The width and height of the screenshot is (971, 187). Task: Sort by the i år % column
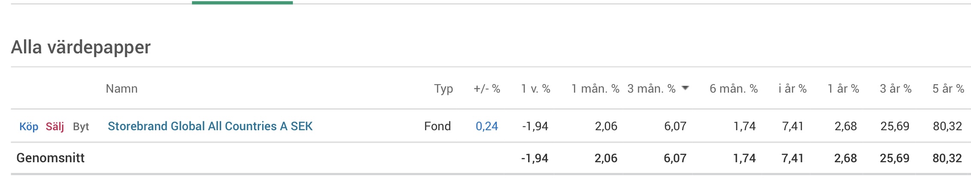(792, 89)
